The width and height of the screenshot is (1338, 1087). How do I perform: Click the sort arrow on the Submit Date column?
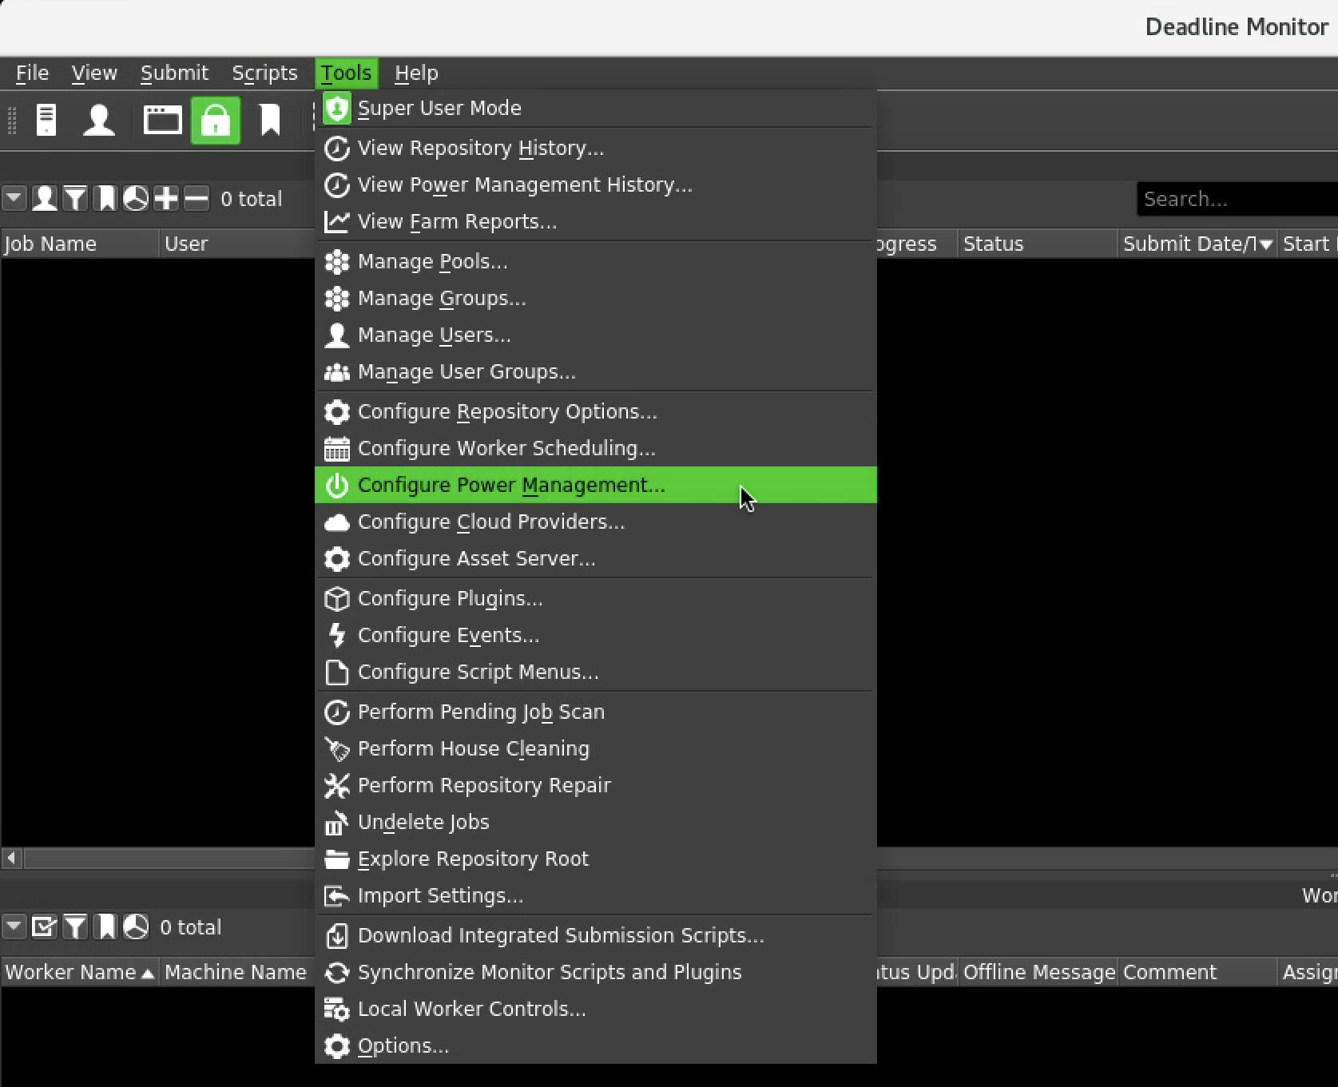(1265, 244)
